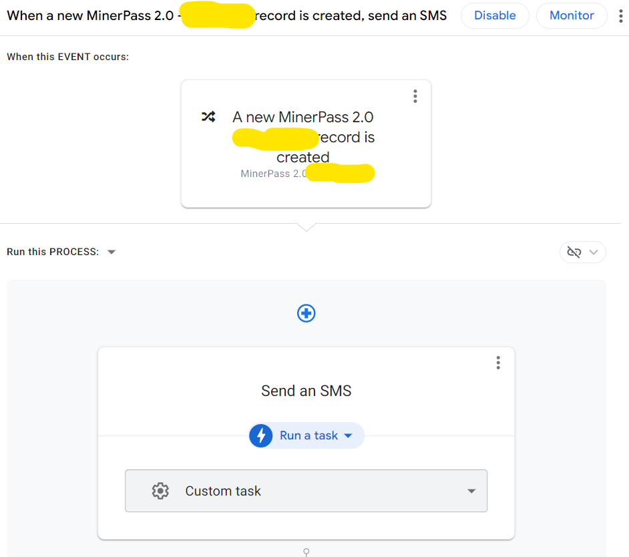Open the Send an SMS step's three-dot menu

(498, 363)
